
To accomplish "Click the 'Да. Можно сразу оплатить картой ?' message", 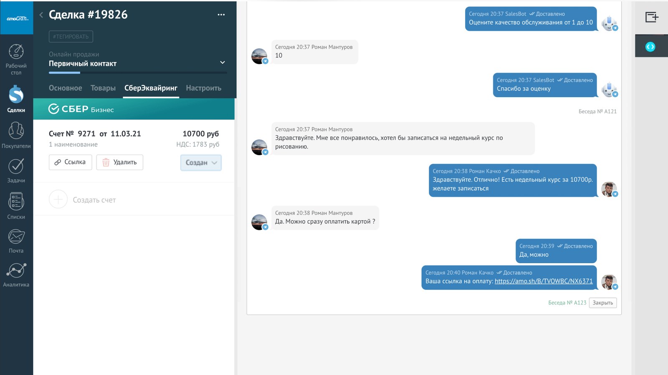I will [325, 218].
